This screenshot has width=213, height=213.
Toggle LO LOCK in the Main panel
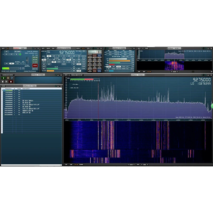[x=35, y=62]
